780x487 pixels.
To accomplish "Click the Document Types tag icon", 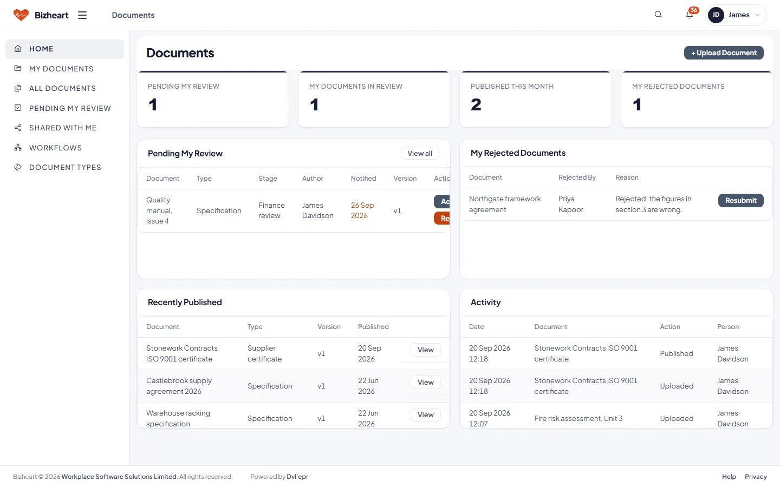I will point(18,167).
